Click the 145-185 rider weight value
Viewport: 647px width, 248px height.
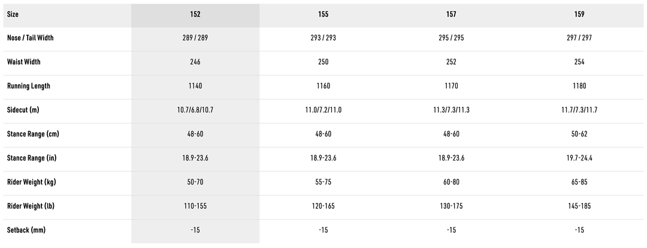click(x=579, y=206)
